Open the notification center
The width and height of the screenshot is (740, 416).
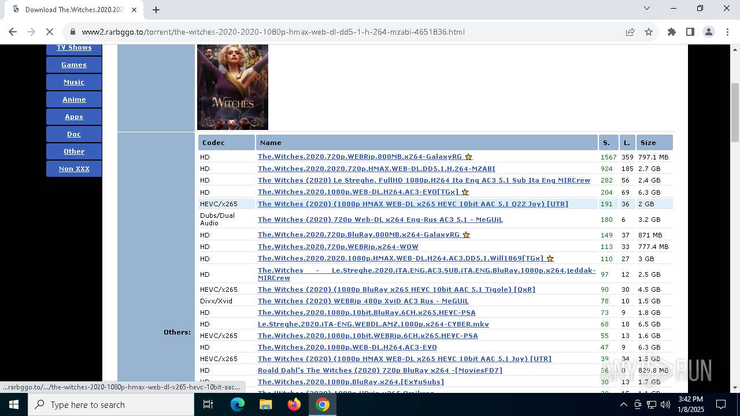pyautogui.click(x=721, y=404)
